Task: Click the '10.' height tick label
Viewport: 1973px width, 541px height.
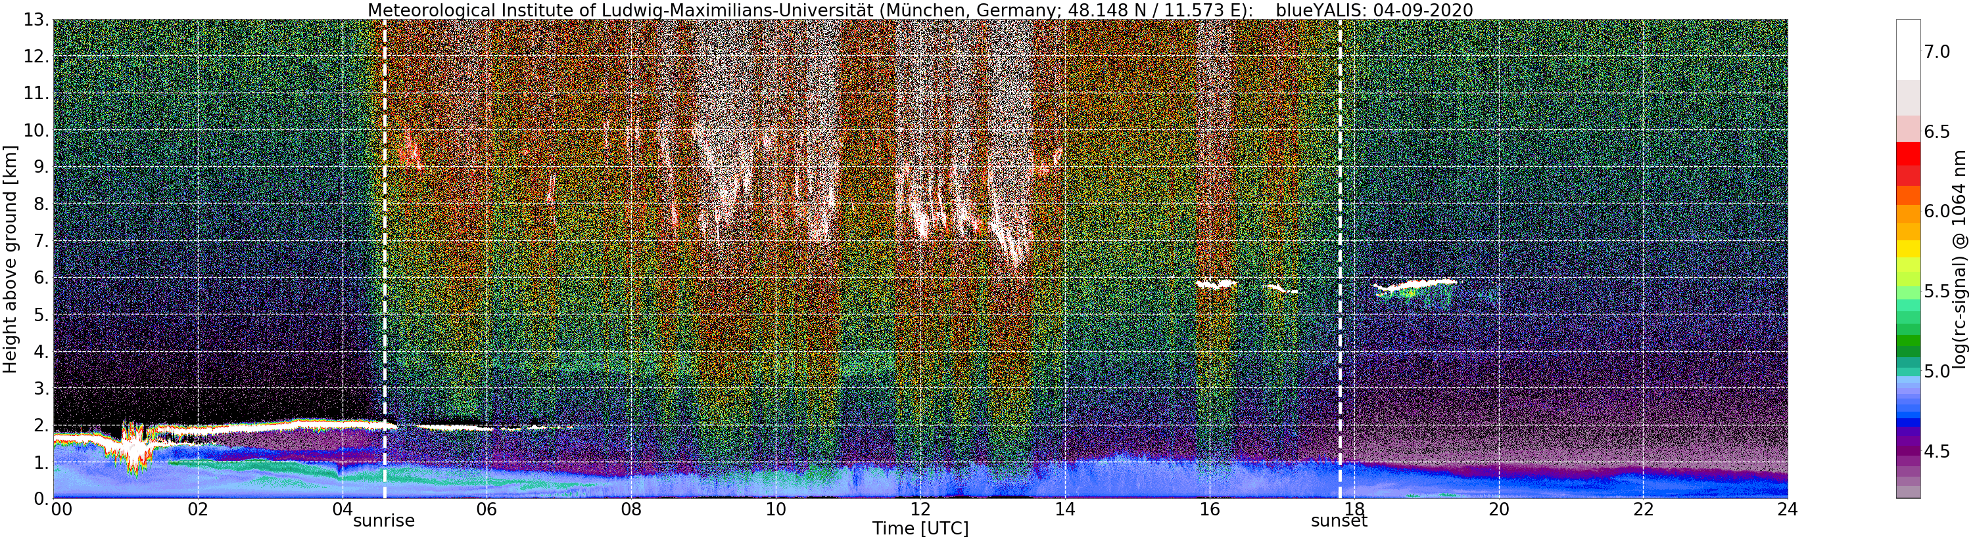Action: pyautogui.click(x=36, y=130)
